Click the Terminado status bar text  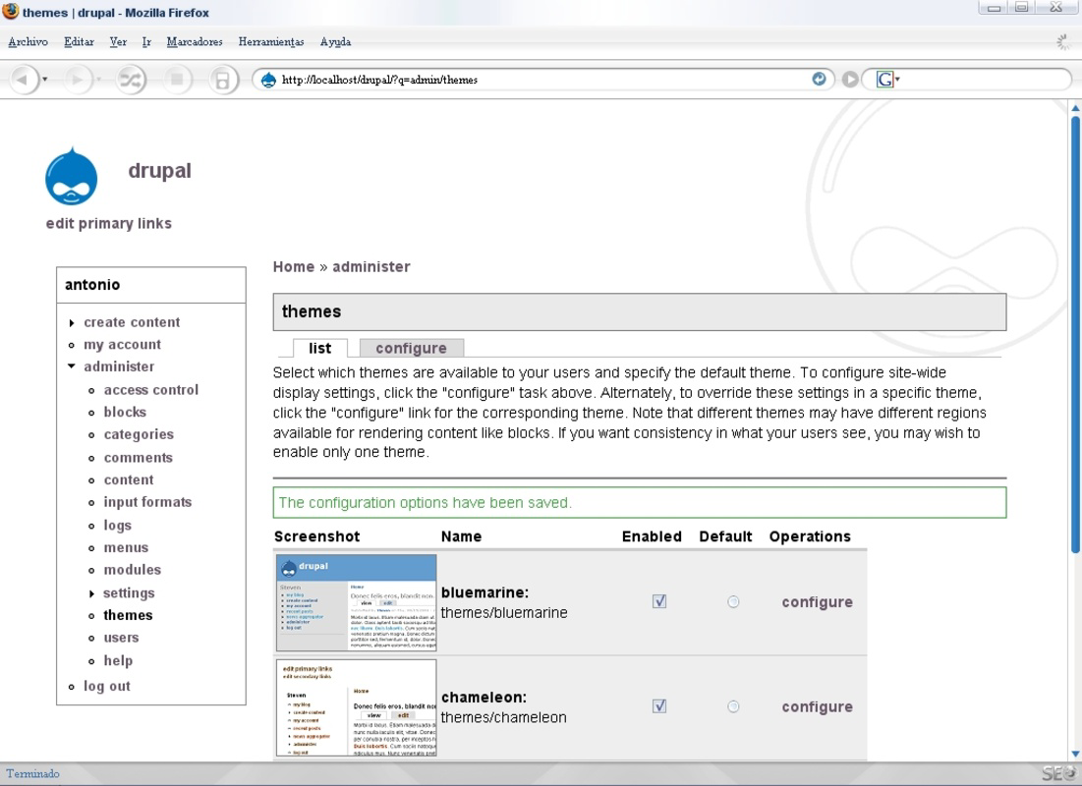(33, 773)
